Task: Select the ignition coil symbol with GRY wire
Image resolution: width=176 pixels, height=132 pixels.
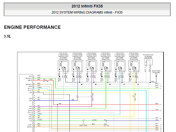Action: point(63,66)
